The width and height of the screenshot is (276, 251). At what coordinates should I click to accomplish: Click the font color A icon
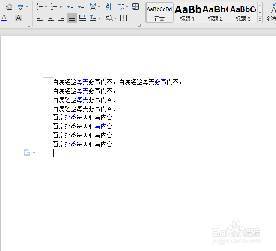pyautogui.click(x=4, y=18)
